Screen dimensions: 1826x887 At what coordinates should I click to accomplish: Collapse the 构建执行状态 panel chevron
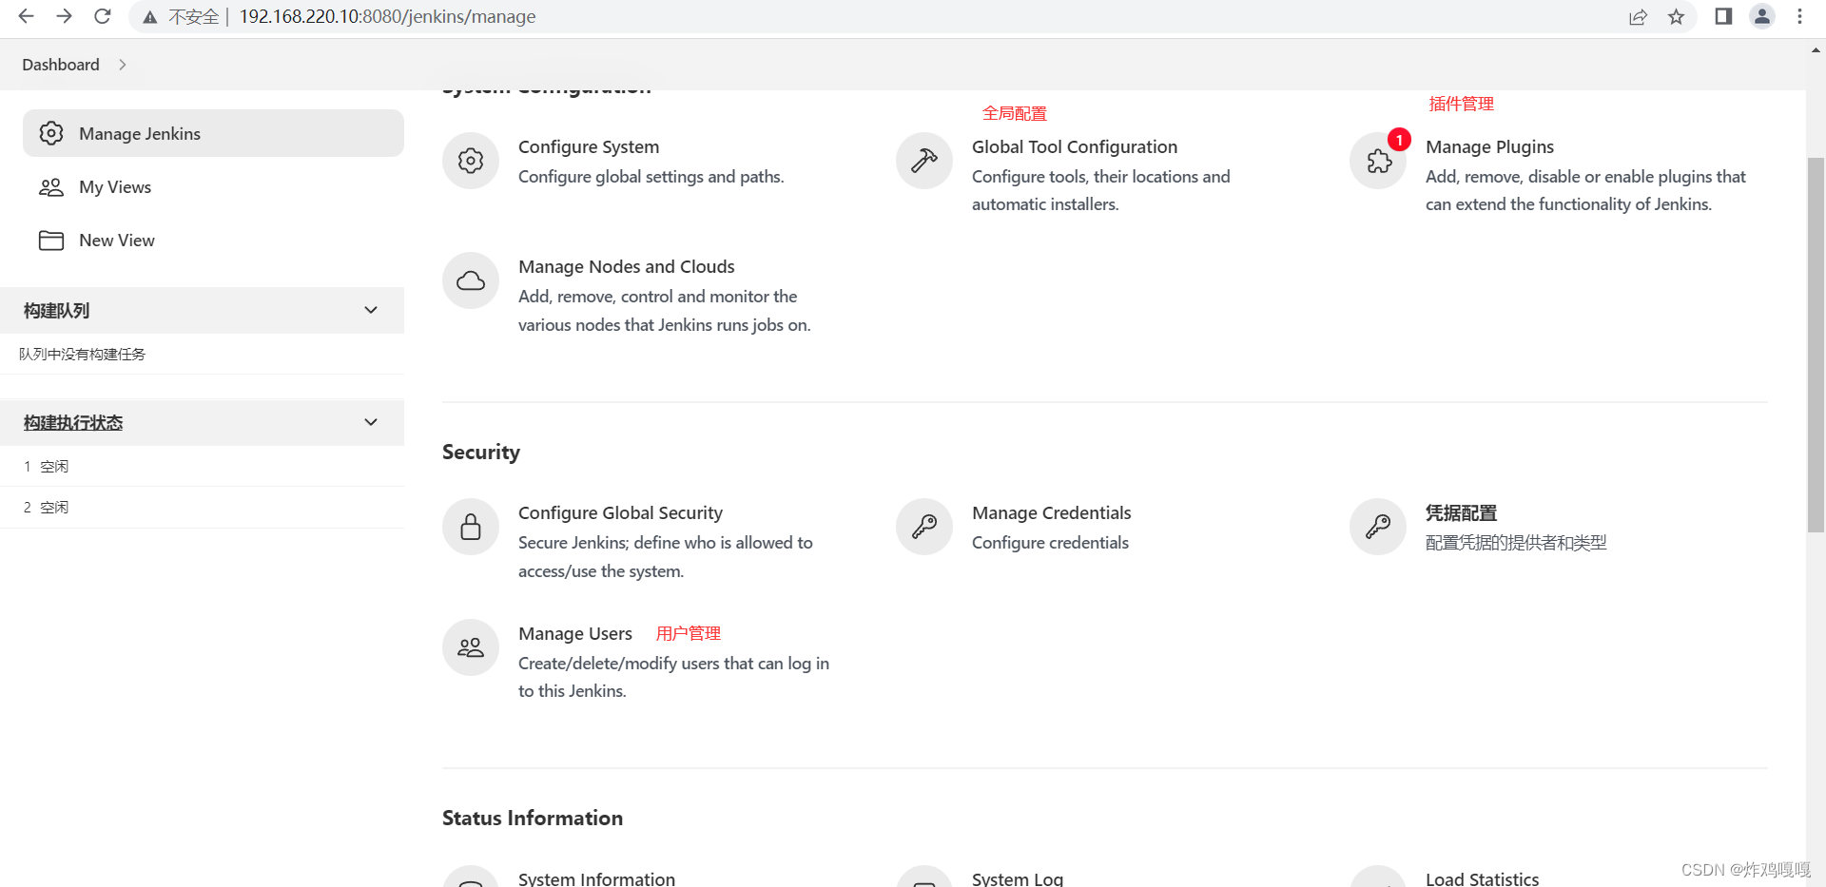371,422
